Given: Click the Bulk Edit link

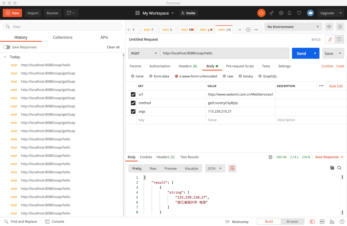Looking at the screenshot, I should (336, 86).
